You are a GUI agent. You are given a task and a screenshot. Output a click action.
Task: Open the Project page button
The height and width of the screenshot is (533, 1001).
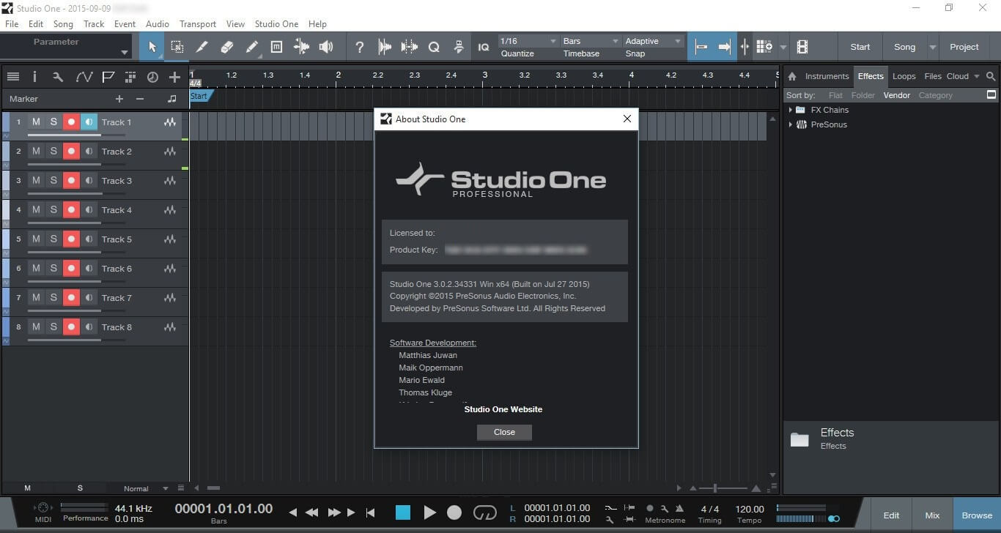click(x=964, y=47)
